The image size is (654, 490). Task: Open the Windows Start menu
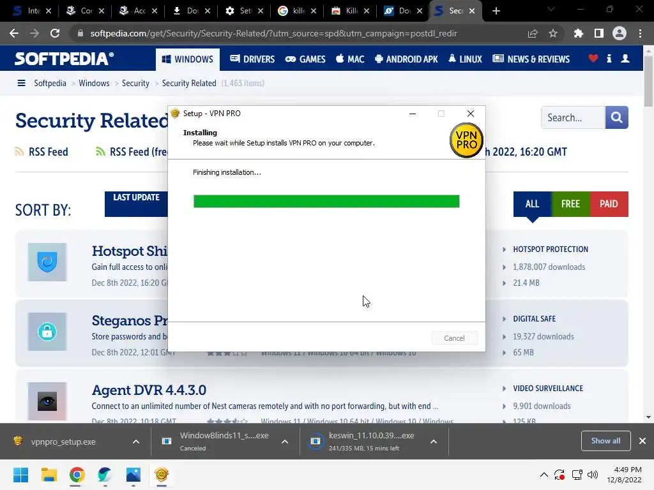(20, 475)
